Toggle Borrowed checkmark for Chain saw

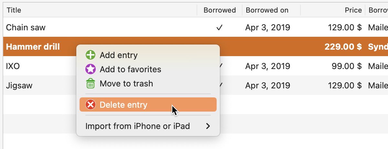coord(220,27)
